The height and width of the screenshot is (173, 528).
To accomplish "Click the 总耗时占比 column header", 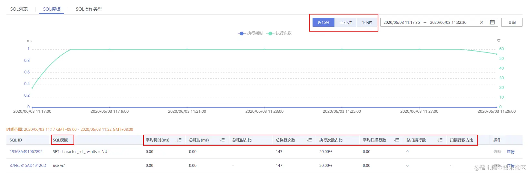I will [x=242, y=140].
